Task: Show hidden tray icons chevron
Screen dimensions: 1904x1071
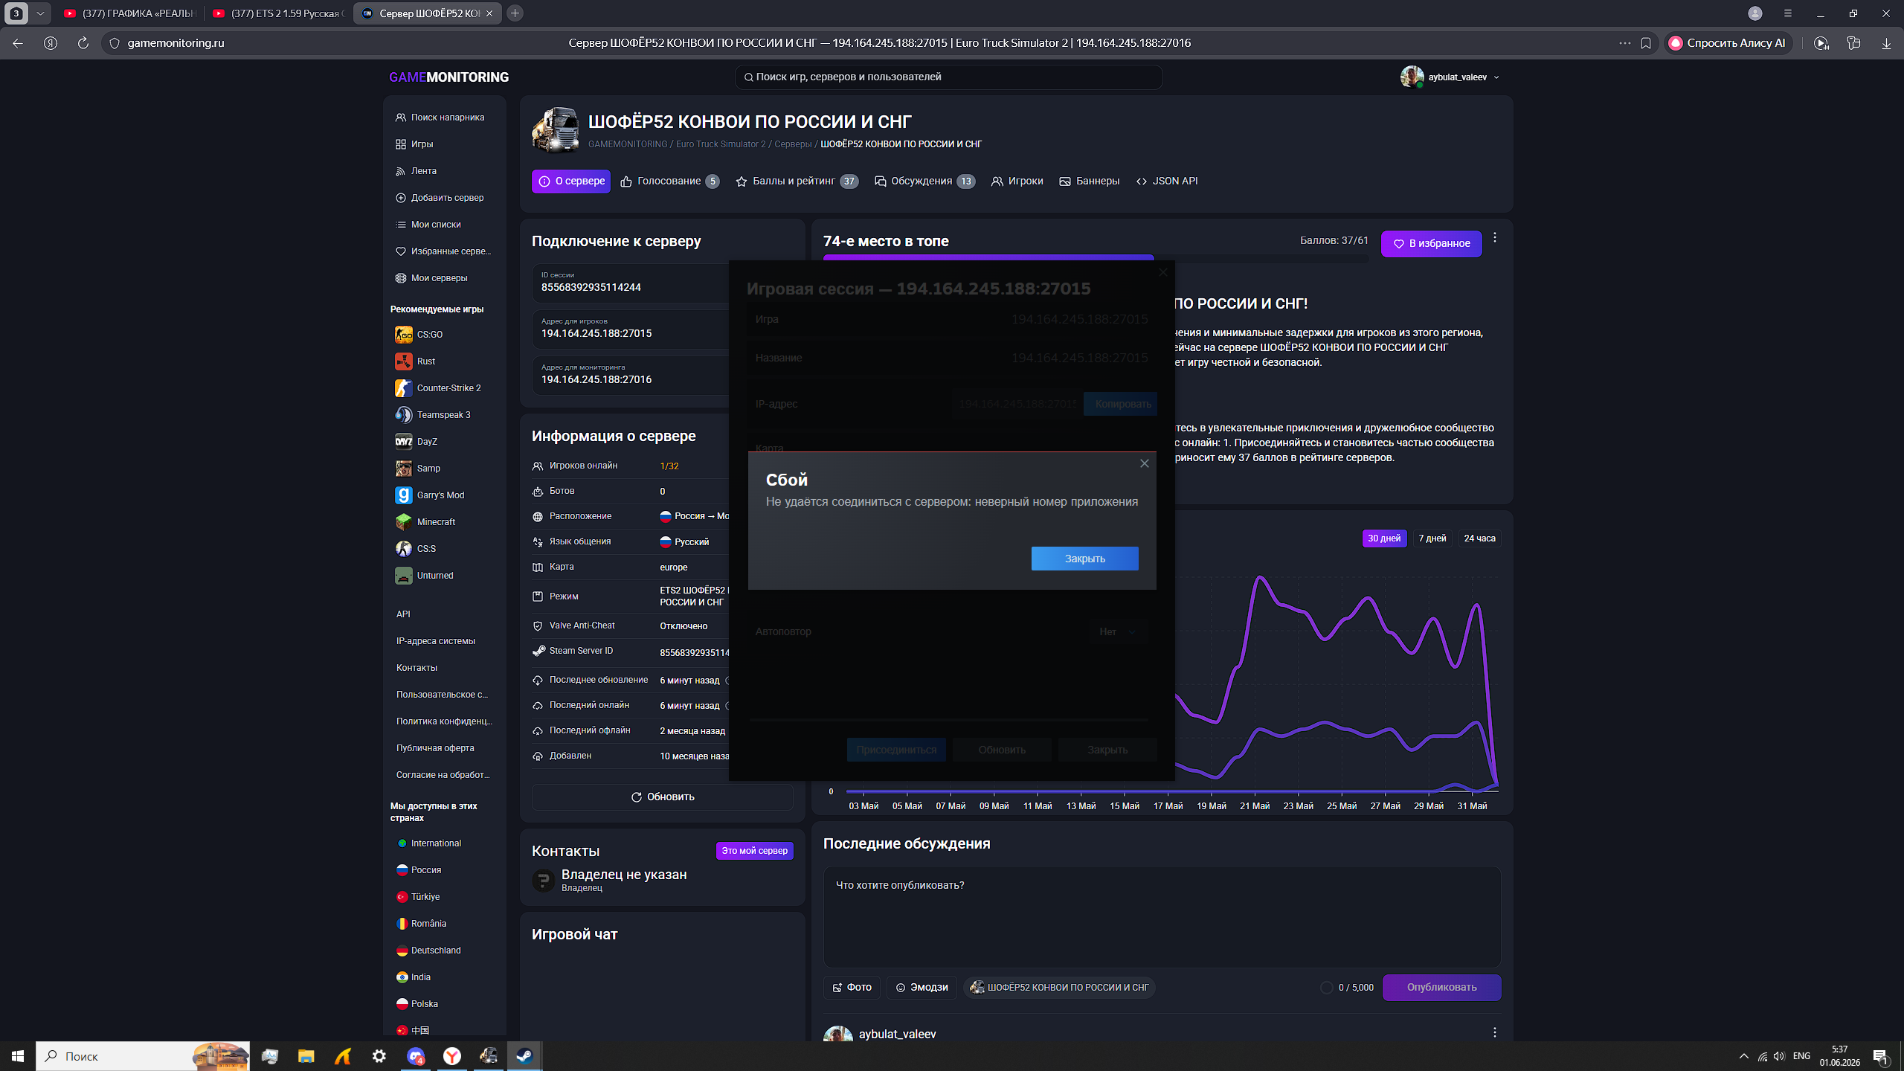Action: pos(1744,1056)
